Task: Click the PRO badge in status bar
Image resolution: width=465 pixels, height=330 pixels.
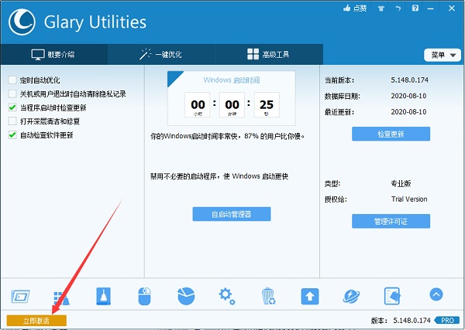Action: [447, 321]
